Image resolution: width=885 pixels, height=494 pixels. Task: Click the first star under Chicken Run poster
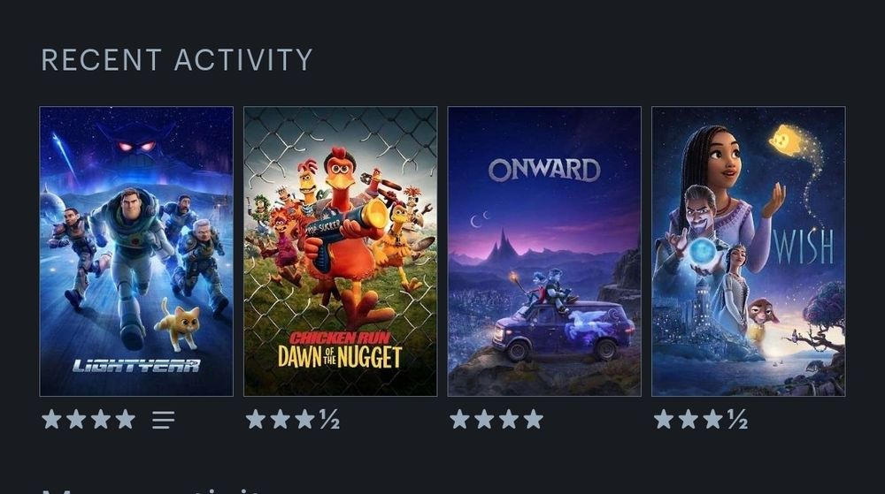click(255, 419)
